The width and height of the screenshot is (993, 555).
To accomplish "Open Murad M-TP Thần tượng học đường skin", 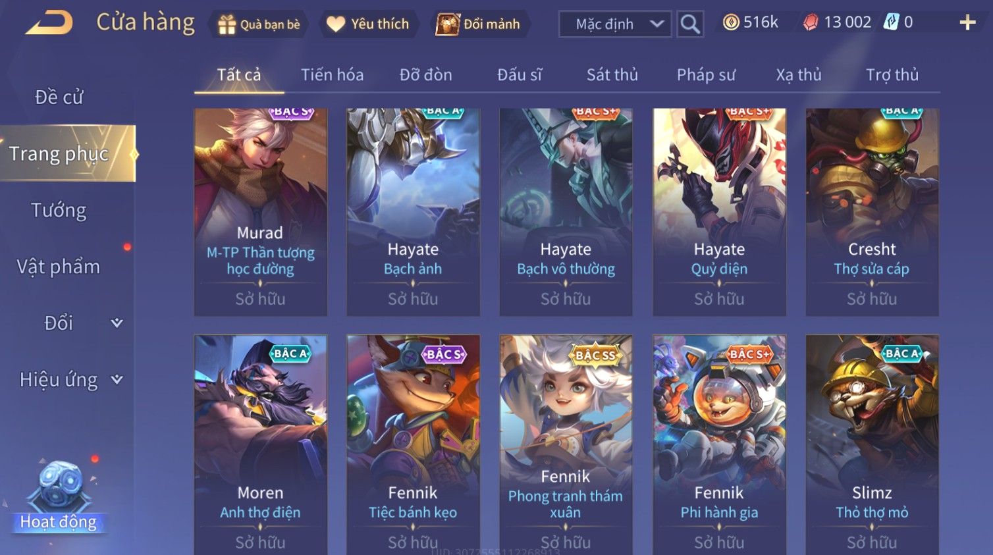I will click(x=261, y=212).
